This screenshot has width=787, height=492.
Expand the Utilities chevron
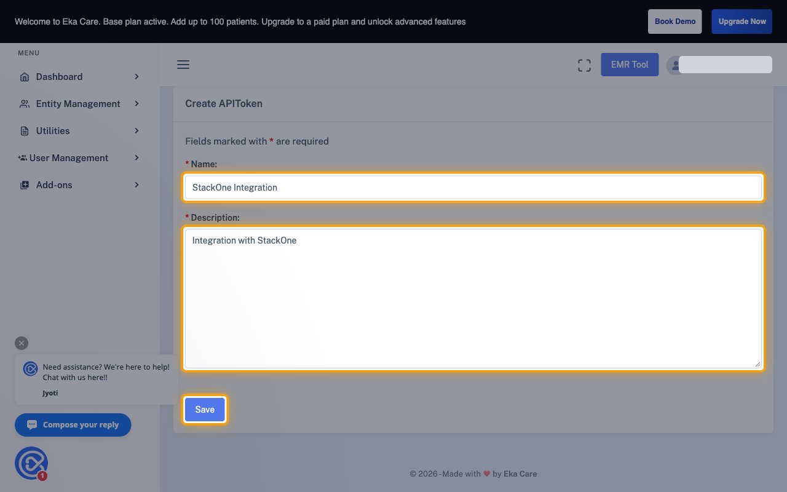(136, 131)
